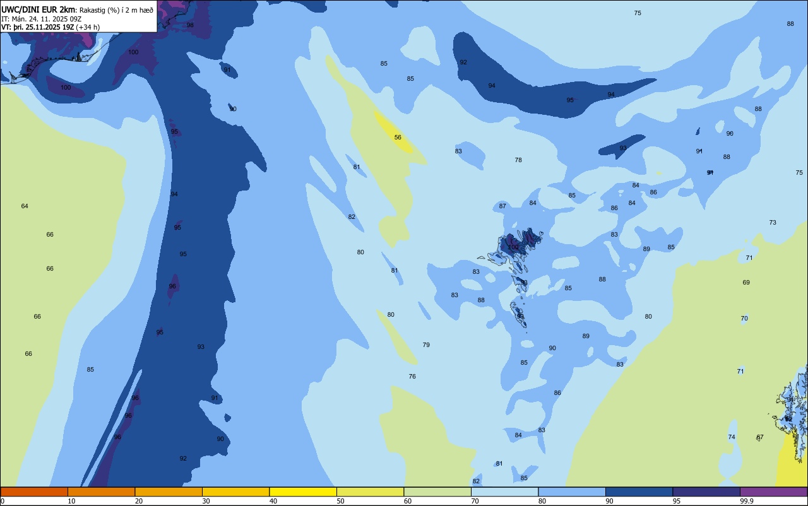Image resolution: width=808 pixels, height=506 pixels.
Task: Click the navy 95–99.9 legend swatch
Action: pos(706,491)
